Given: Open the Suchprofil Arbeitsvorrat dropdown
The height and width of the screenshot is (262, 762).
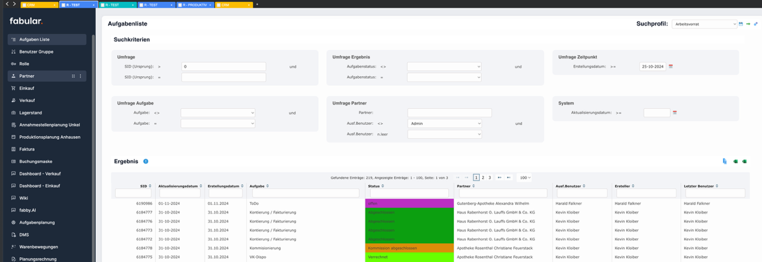Looking at the screenshot, I should pyautogui.click(x=704, y=24).
